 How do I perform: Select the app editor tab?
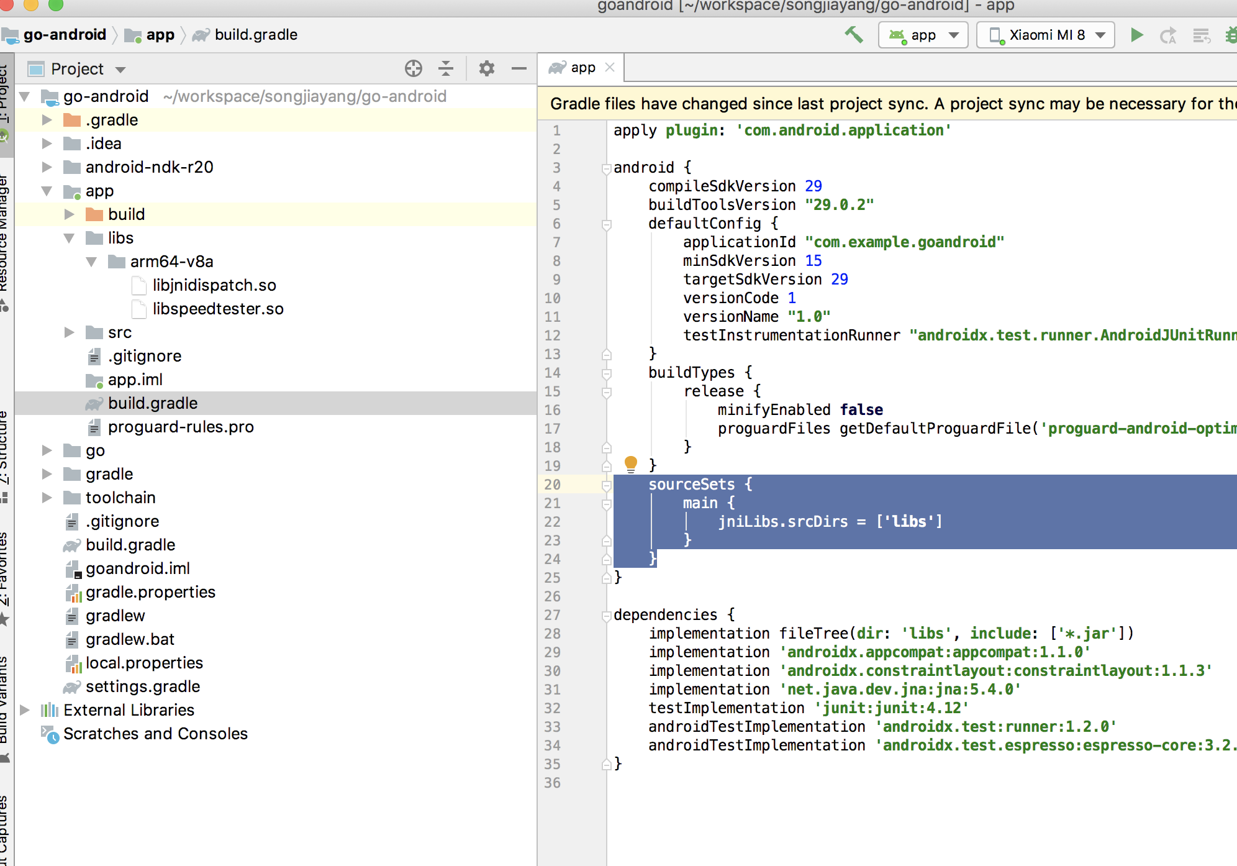581,68
